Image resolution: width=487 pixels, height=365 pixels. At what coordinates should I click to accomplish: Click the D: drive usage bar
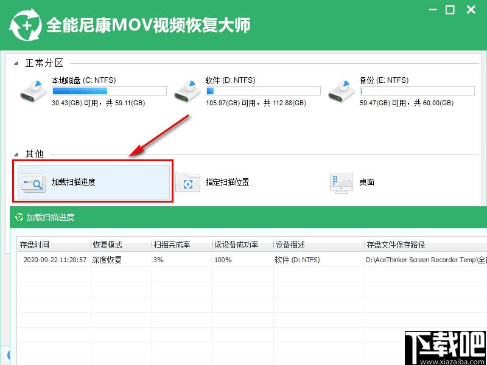(x=263, y=91)
